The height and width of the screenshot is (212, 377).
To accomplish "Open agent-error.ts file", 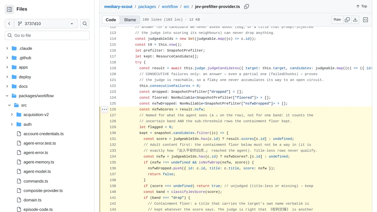I will (x=36, y=153).
